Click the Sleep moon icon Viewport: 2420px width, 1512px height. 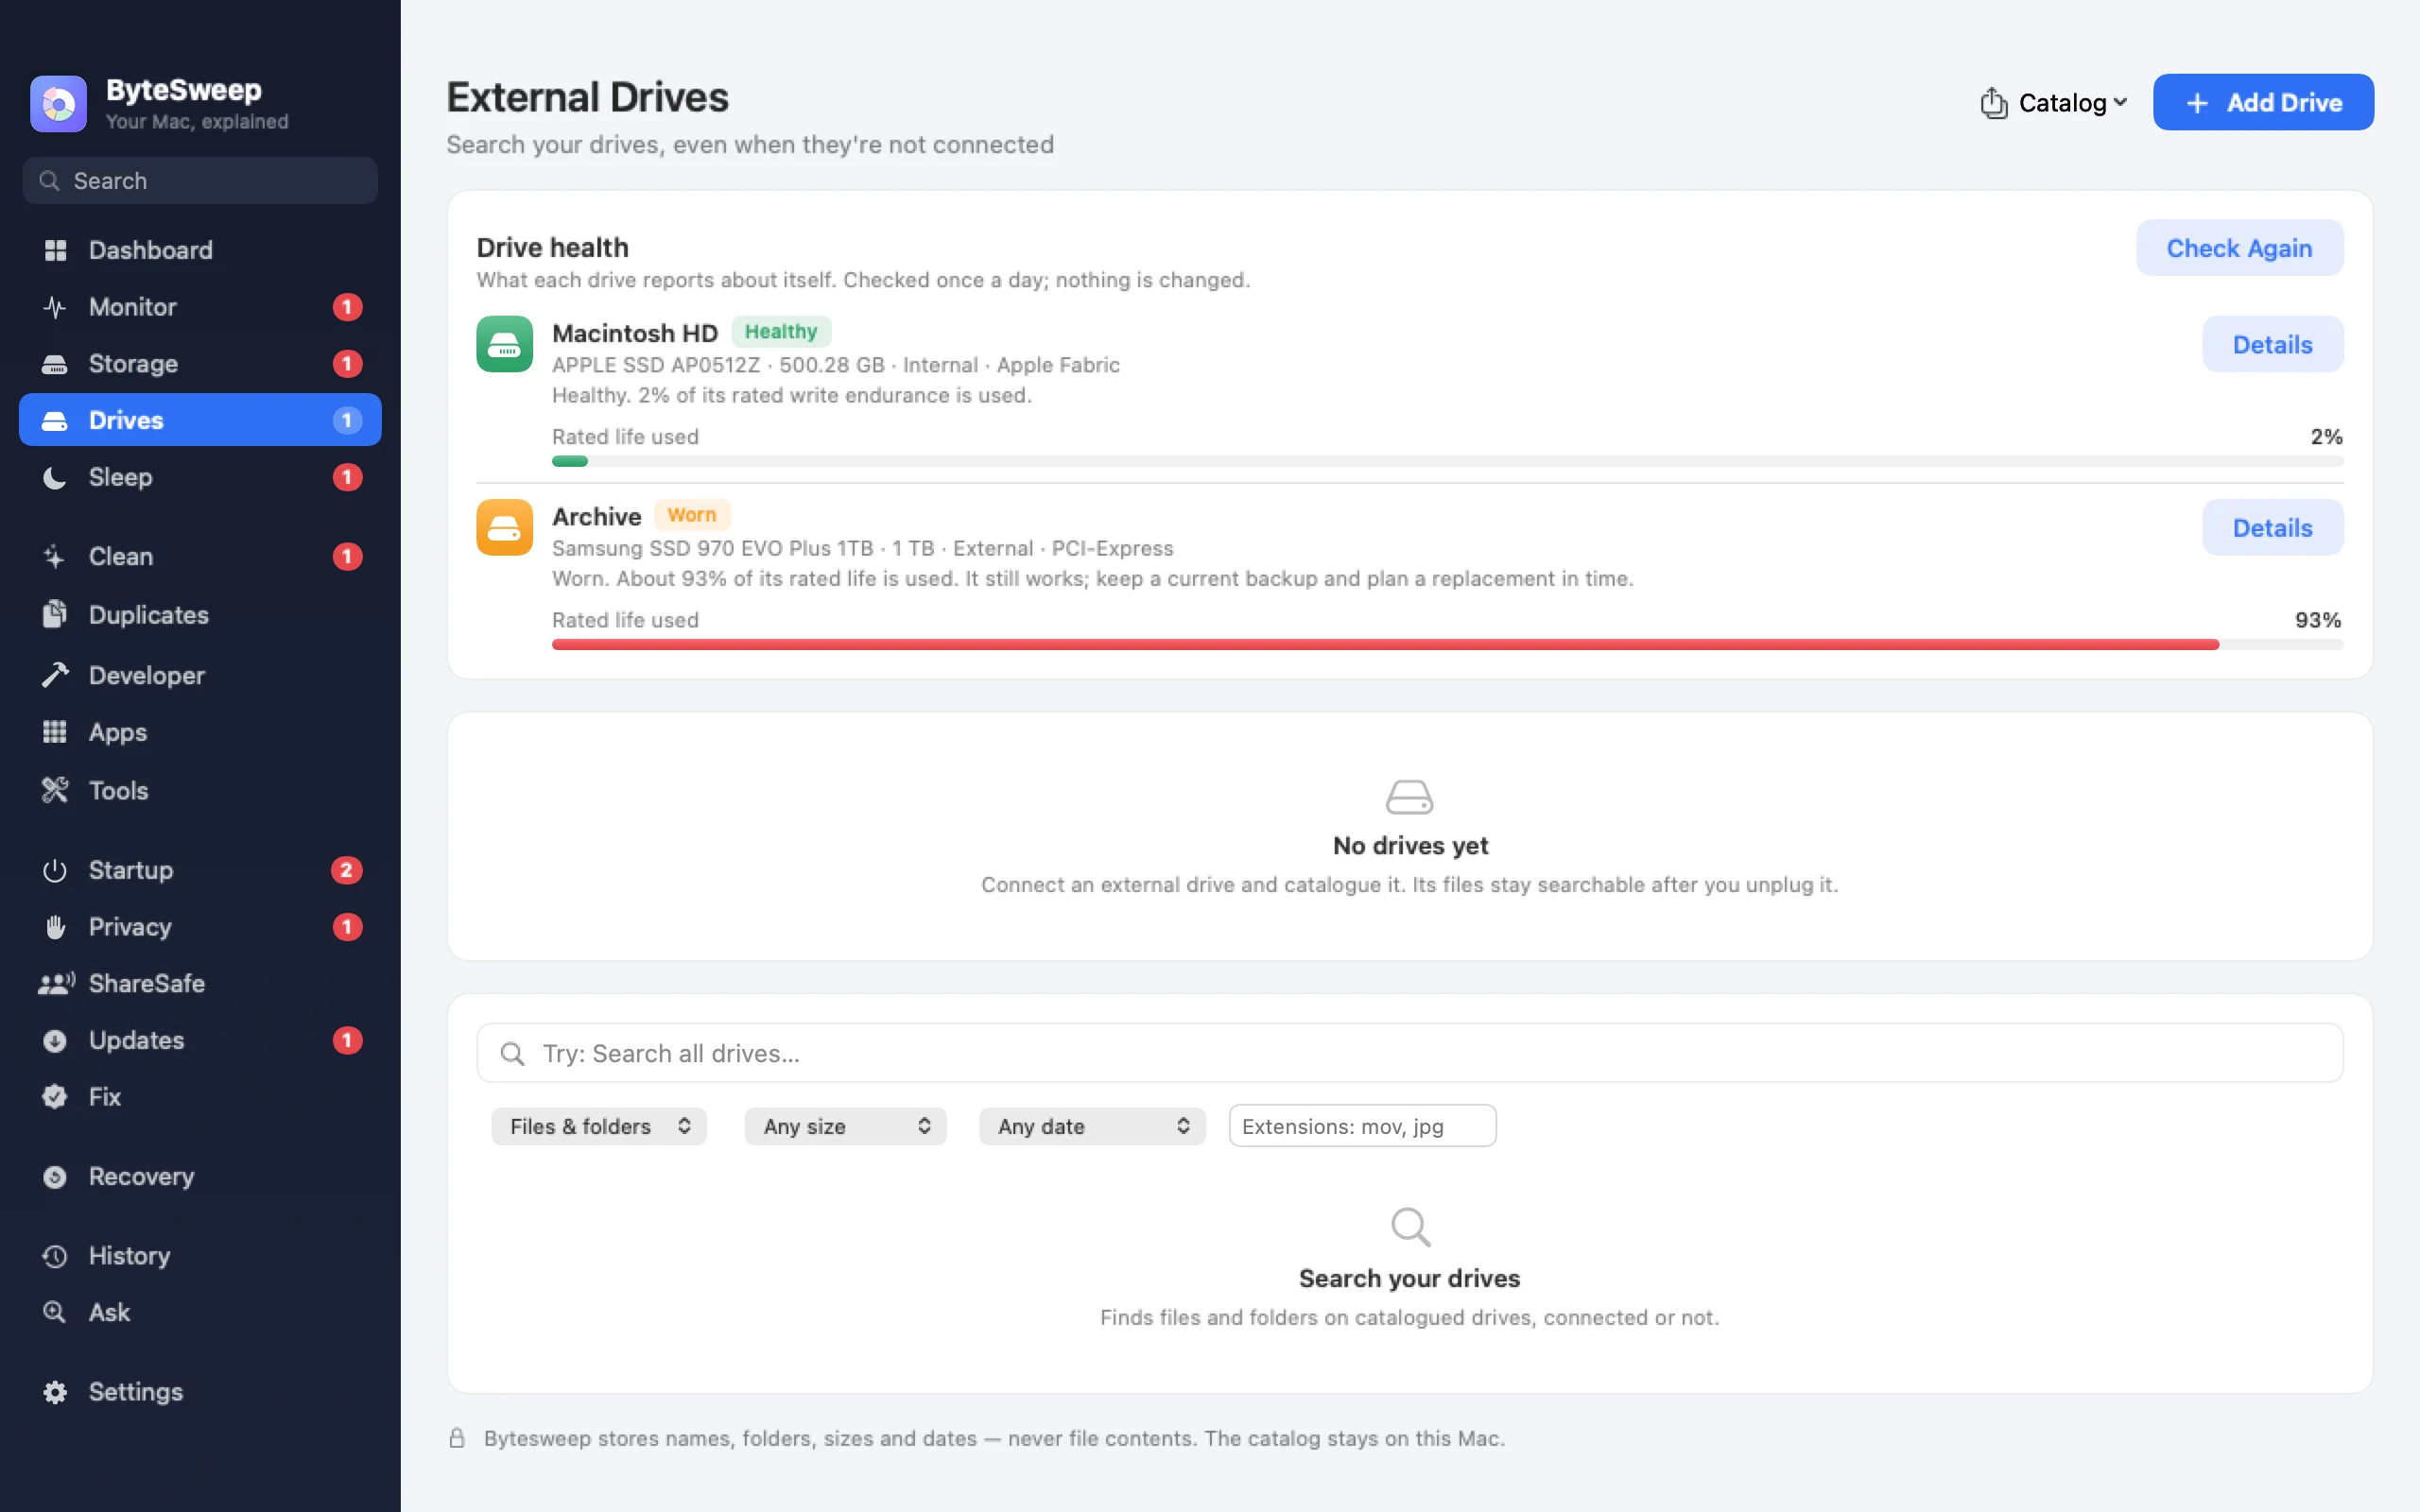point(55,477)
